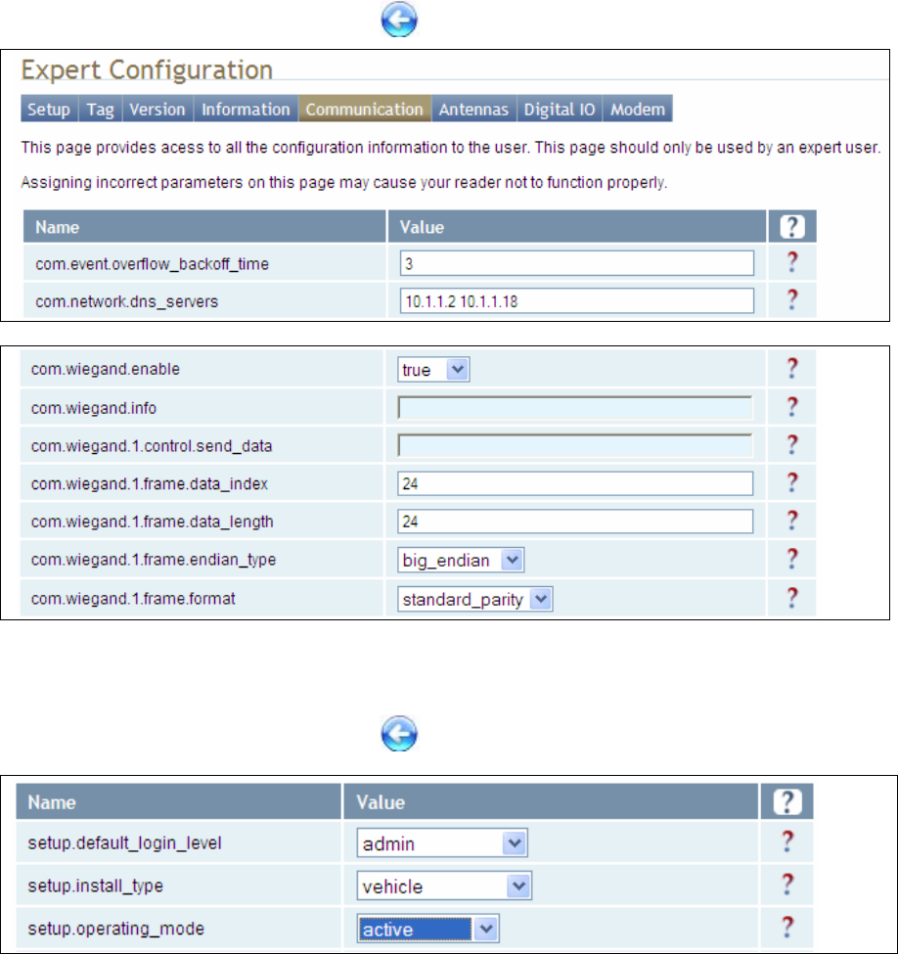This screenshot has width=898, height=954.
Task: Click the setup.operating_mode name text
Action: [116, 930]
